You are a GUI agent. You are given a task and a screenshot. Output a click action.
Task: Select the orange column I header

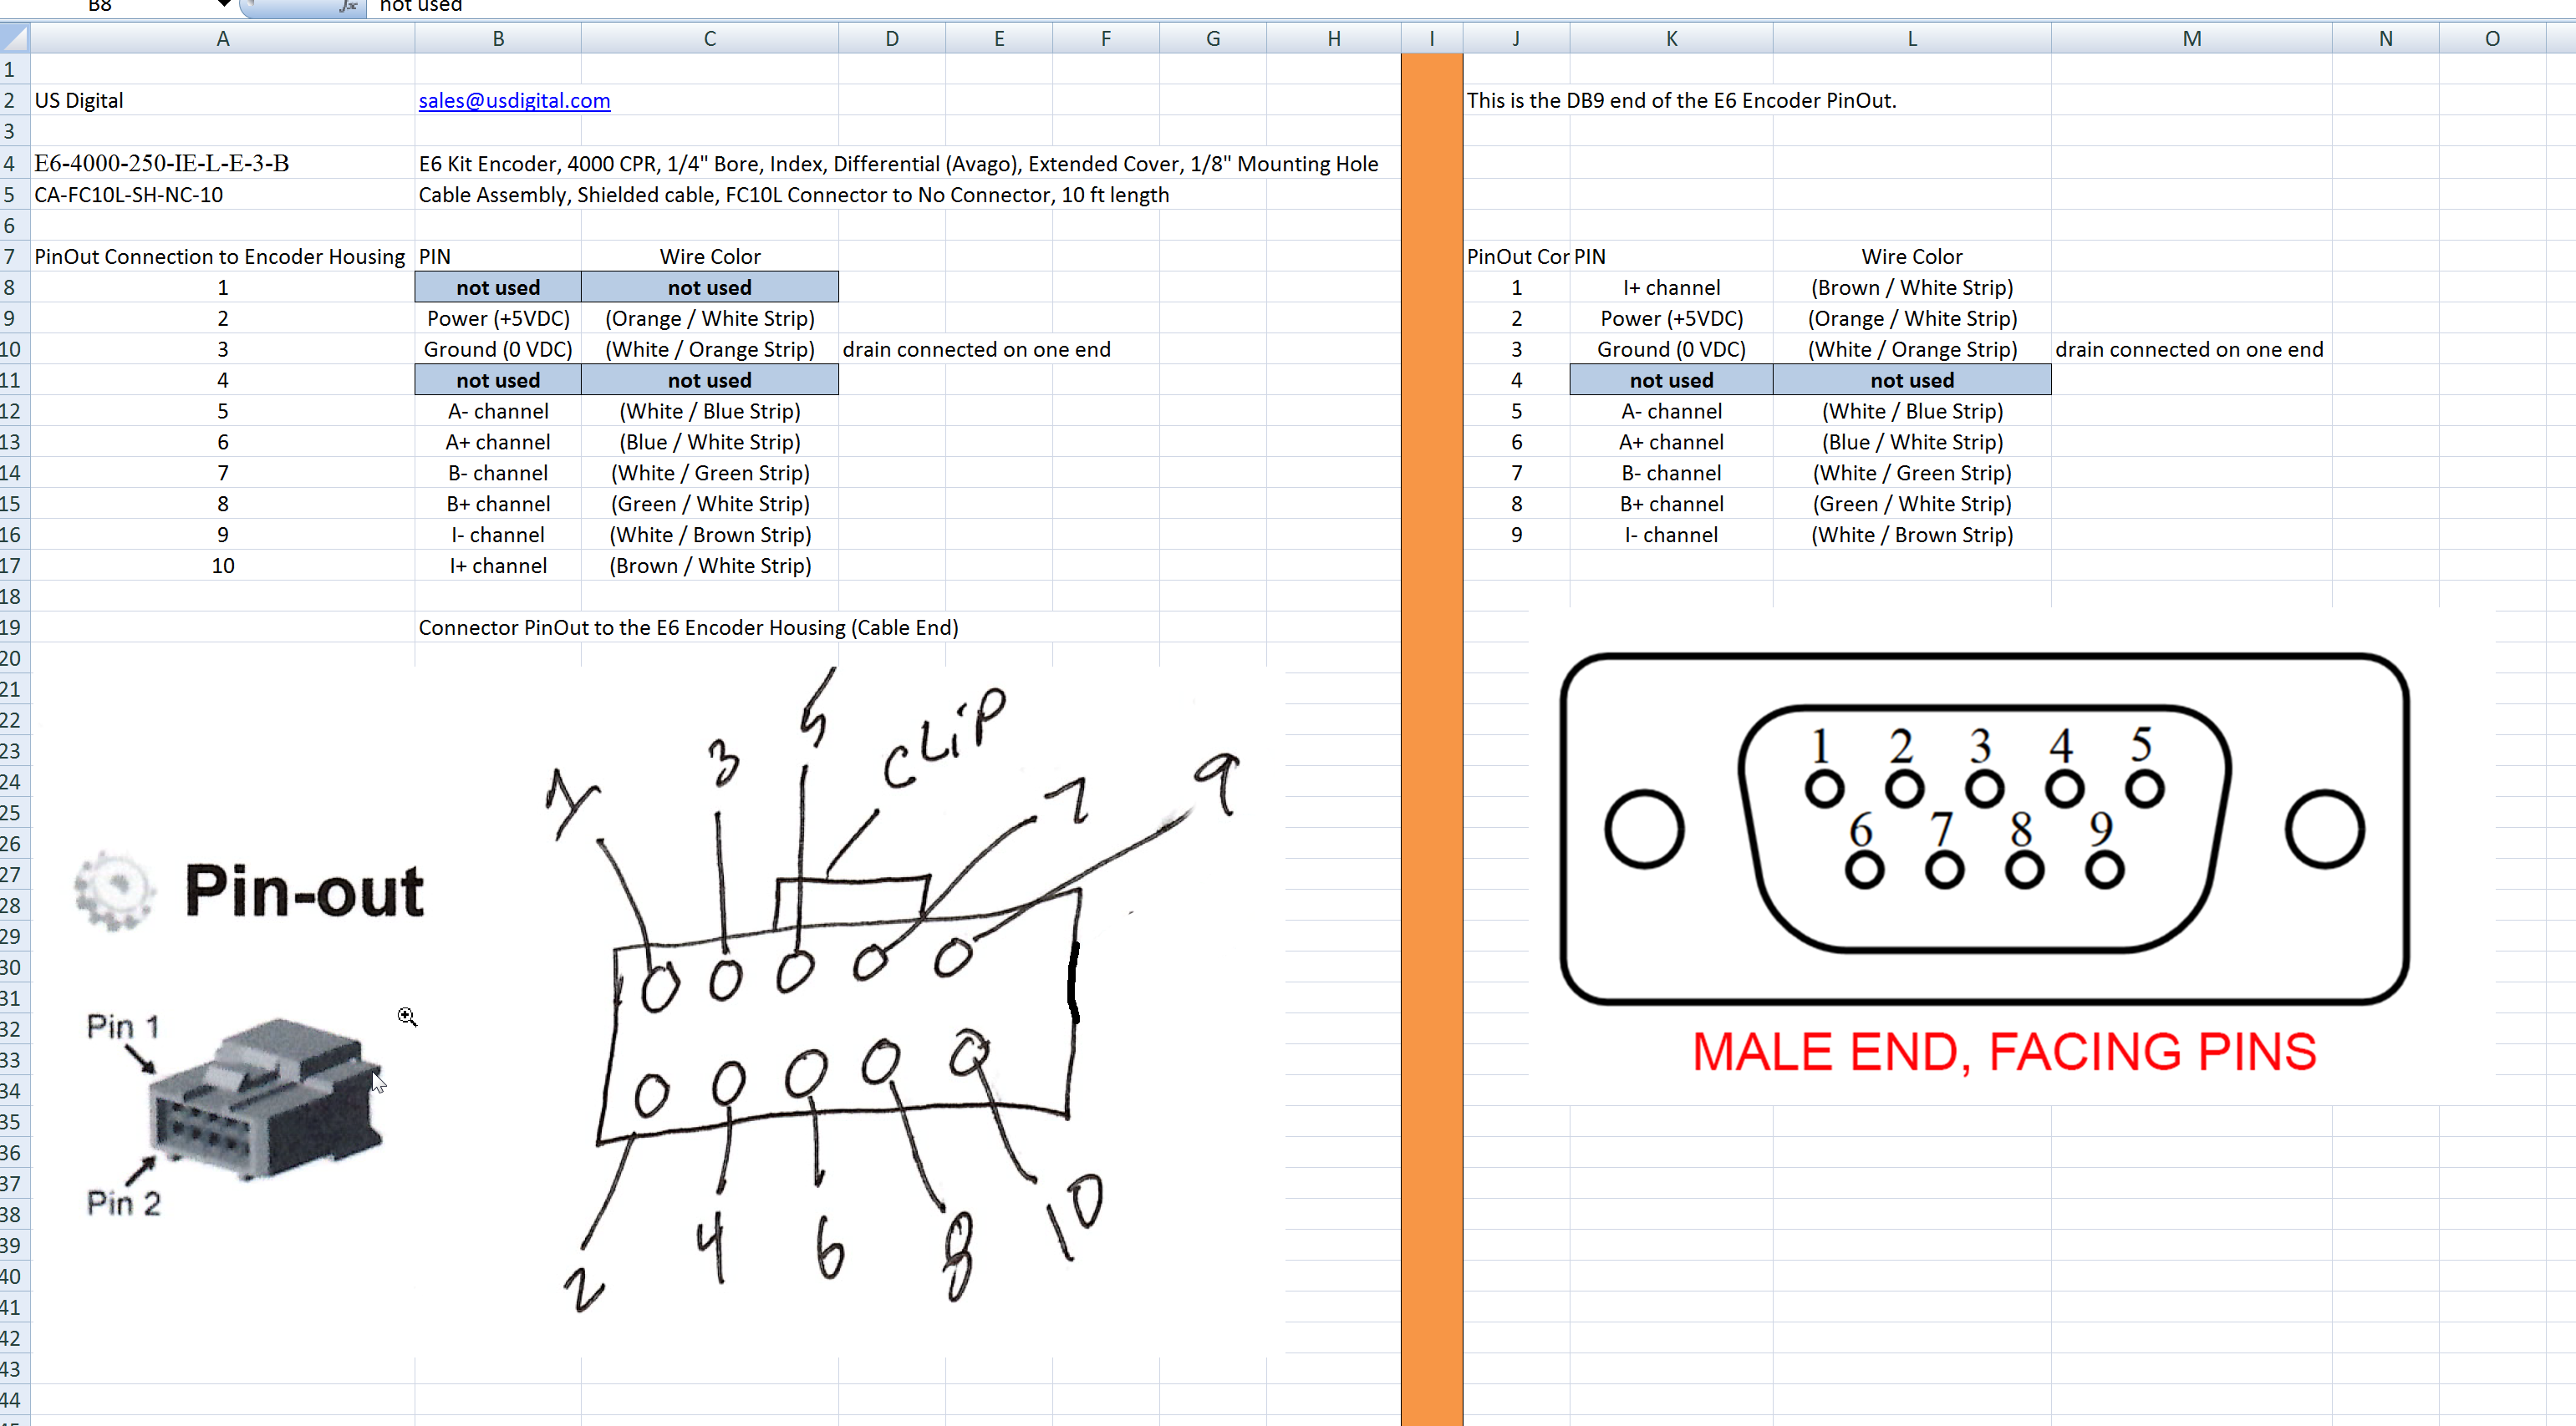[x=1431, y=38]
